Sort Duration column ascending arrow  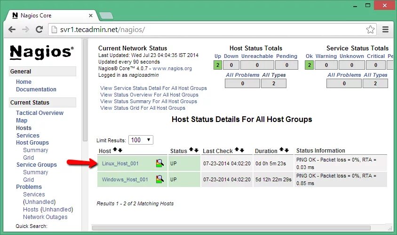(281, 150)
